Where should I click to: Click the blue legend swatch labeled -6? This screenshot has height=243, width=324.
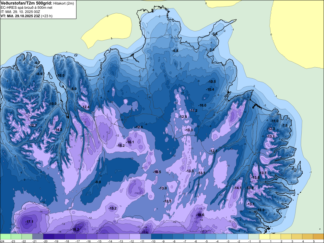(x=200, y=237)
